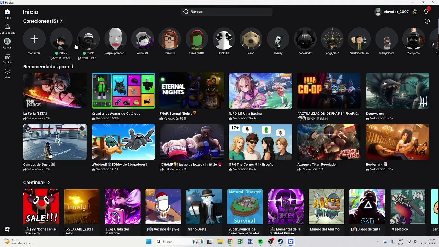This screenshot has height=247, width=439.
Task: Open Deepwoken game thumbnail
Action: click(x=398, y=91)
